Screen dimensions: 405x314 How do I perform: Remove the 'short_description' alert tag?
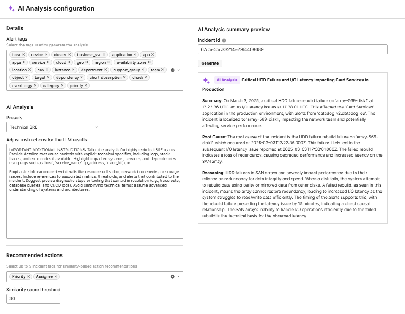124,78
